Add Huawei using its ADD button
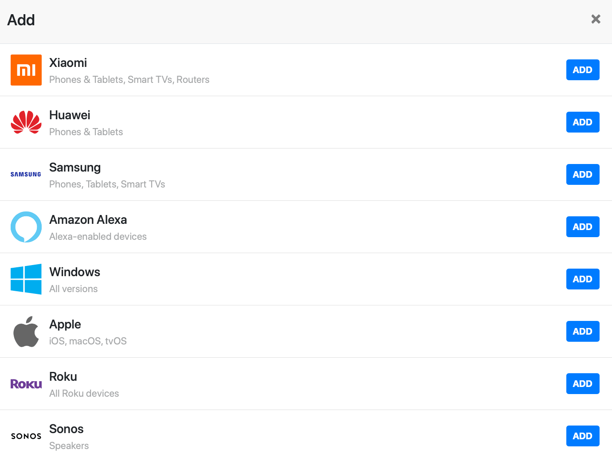 (583, 122)
